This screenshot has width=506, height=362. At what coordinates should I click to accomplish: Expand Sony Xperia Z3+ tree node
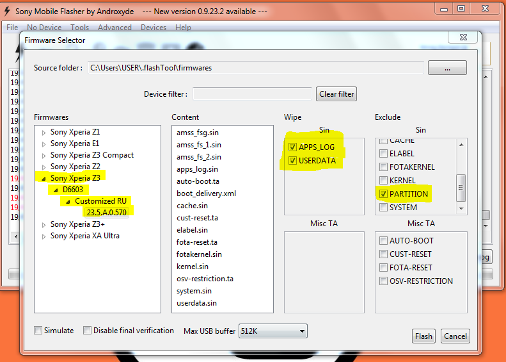(43, 225)
